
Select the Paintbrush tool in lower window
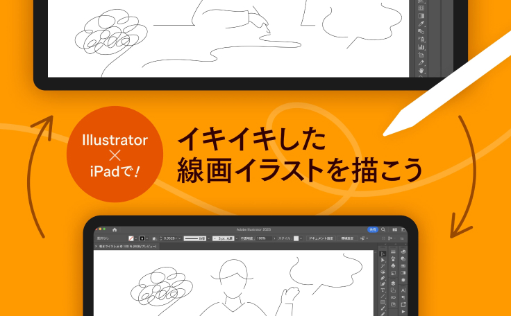[383, 308]
